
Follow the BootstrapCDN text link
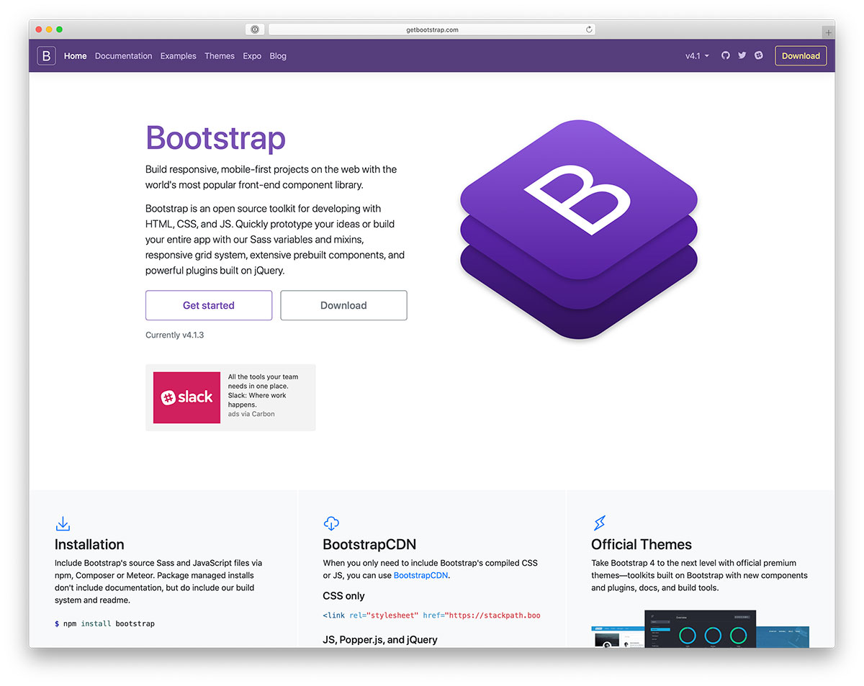[420, 575]
